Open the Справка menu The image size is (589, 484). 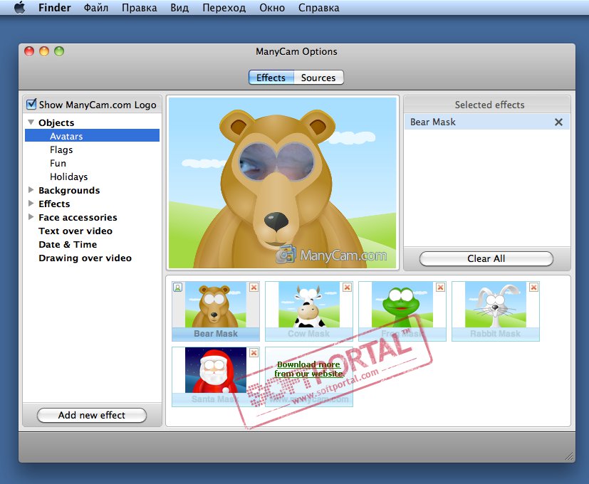pyautogui.click(x=319, y=8)
